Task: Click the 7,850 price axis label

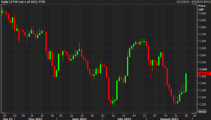Action: coord(202,20)
